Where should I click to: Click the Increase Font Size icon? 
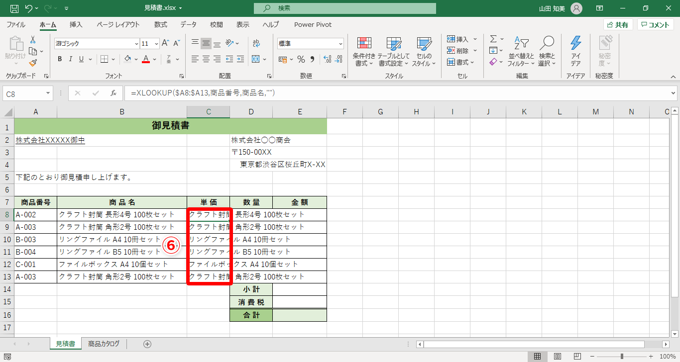(x=165, y=43)
